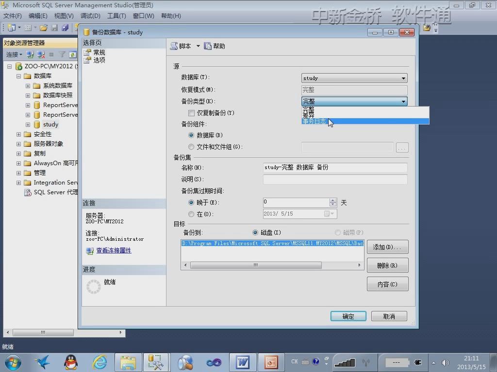The width and height of the screenshot is (497, 372).
Task: Click the Disconnect icon in Object Explorer
Action: coord(41,55)
